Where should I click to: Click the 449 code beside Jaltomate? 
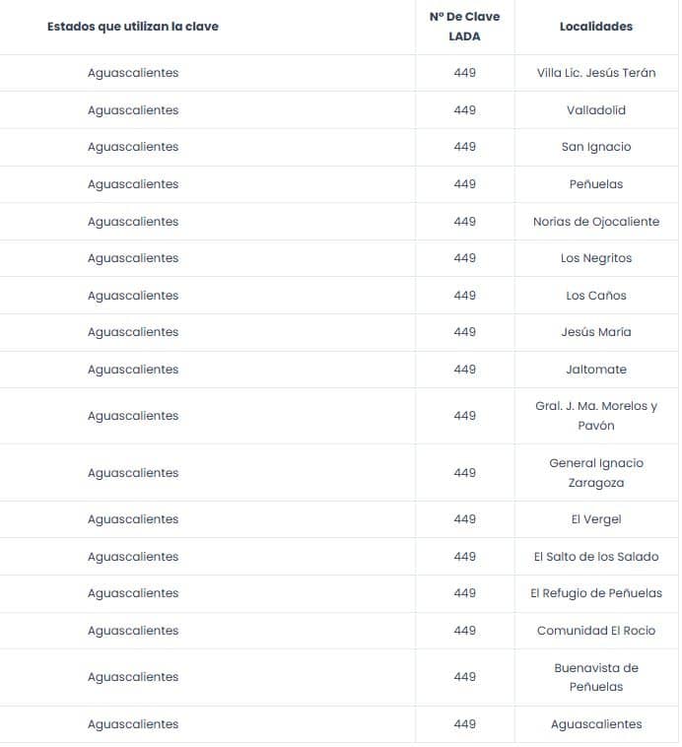pyautogui.click(x=464, y=370)
